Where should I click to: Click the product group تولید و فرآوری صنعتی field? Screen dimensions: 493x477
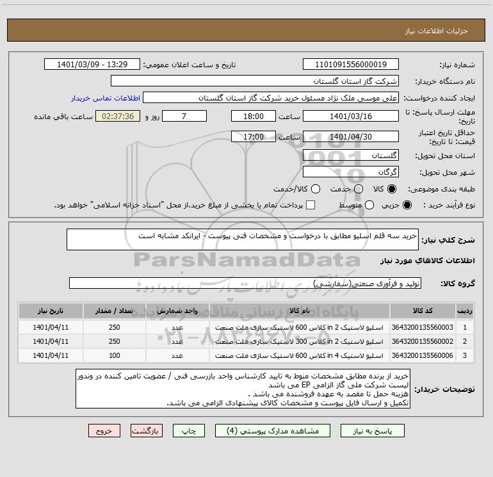tap(245, 283)
